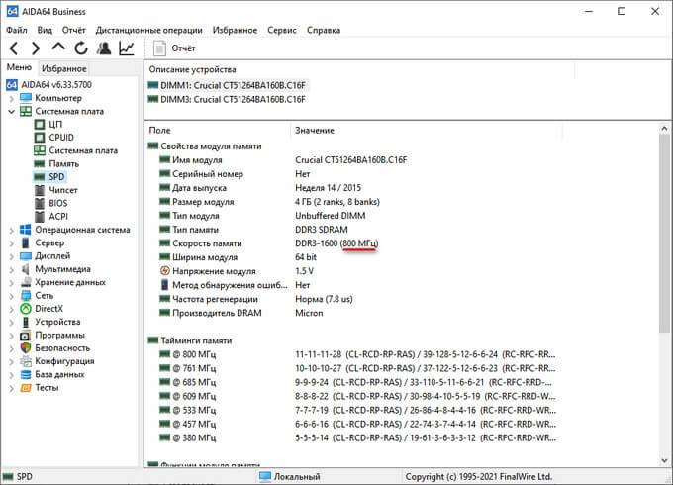Switch to the Избранное side tab
The image size is (673, 485).
tap(64, 68)
